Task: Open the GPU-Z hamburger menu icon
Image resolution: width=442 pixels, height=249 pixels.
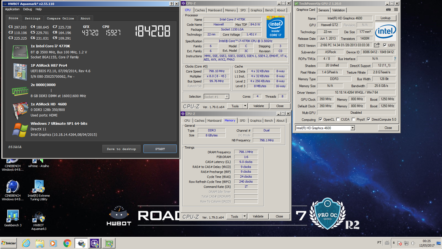Action: [x=396, y=9]
